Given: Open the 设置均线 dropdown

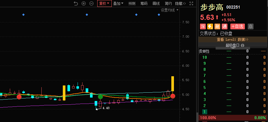Looking at the screenshot, I should [x=170, y=10].
